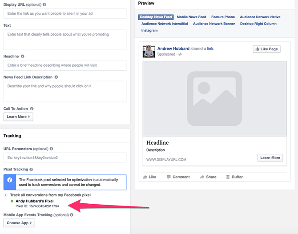The width and height of the screenshot is (298, 234).
Task: Switch to Desktop Right Column preview
Action: 258,24
